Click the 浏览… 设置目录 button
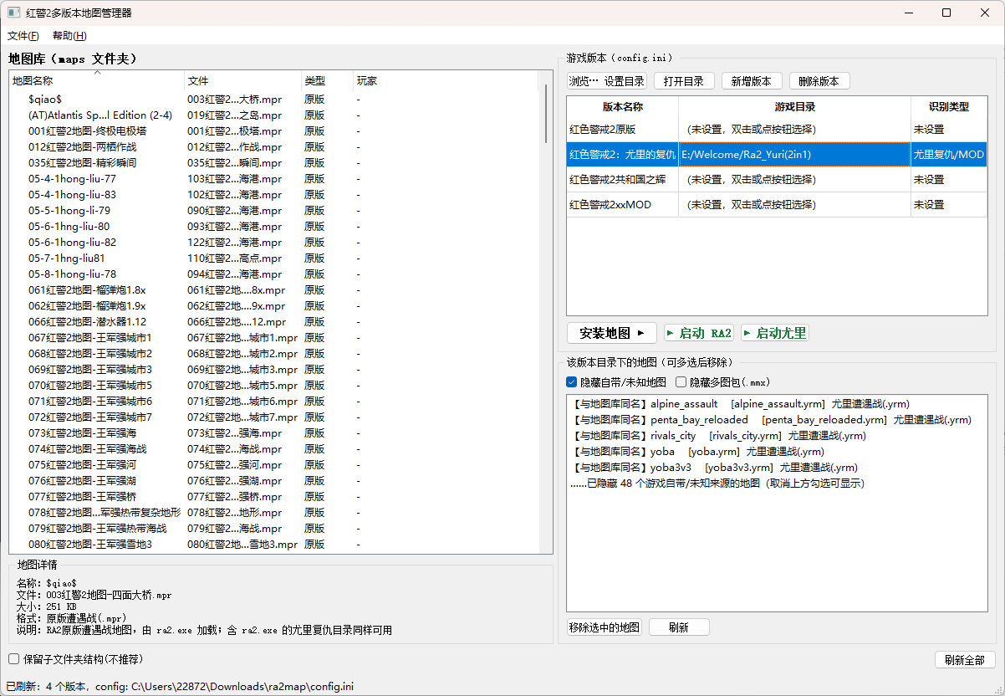 (607, 81)
